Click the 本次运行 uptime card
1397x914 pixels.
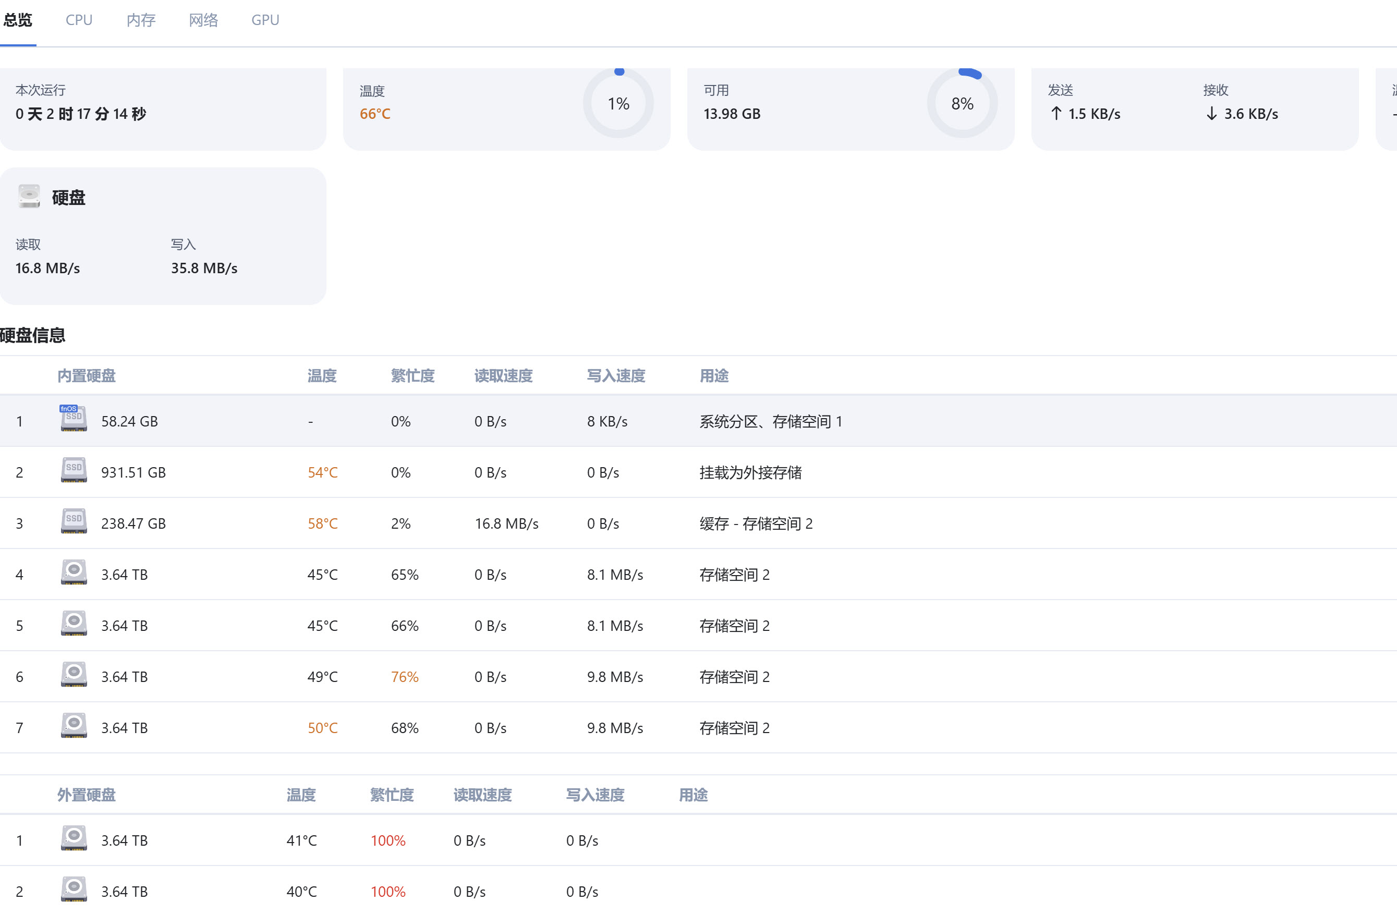pyautogui.click(x=163, y=108)
